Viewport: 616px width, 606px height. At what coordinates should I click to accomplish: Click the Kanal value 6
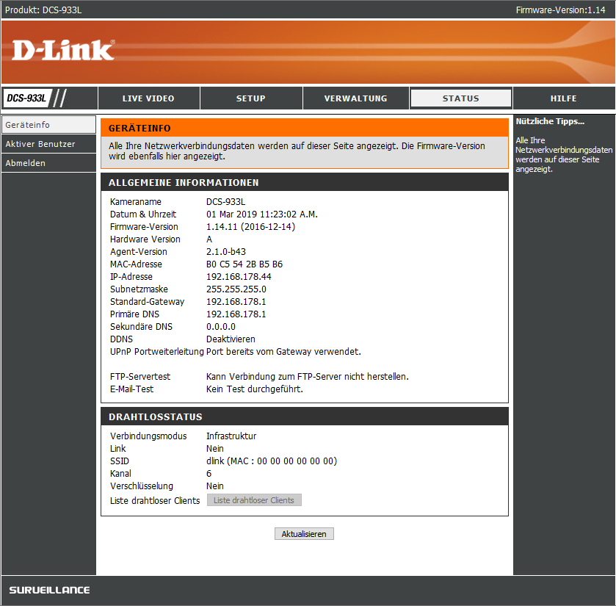click(x=209, y=474)
